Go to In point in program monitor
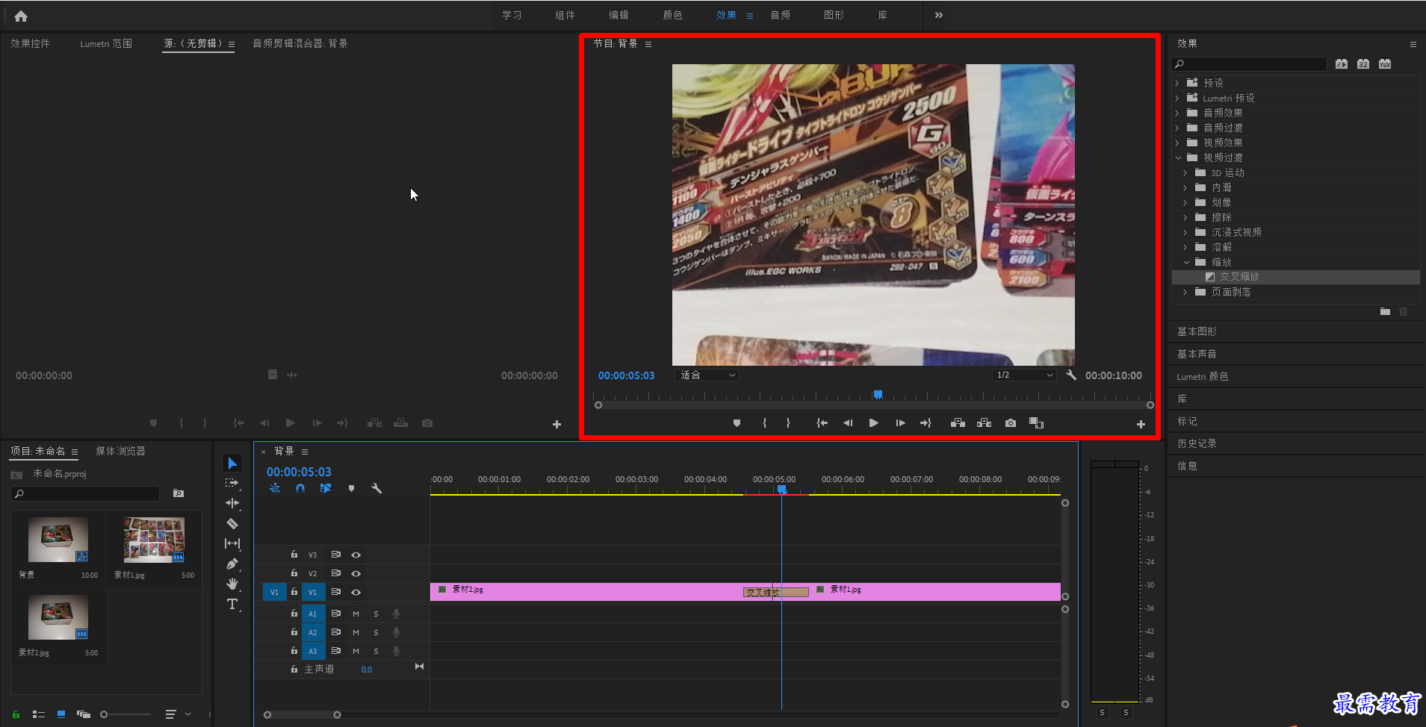The image size is (1426, 727). click(822, 423)
